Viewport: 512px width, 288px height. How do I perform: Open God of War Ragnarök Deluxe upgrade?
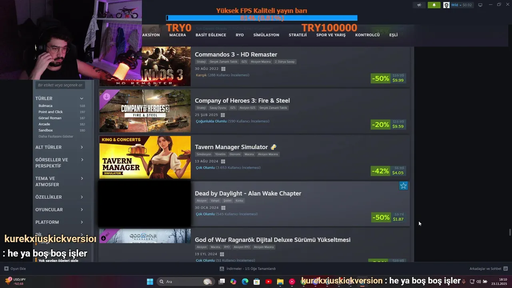click(272, 240)
